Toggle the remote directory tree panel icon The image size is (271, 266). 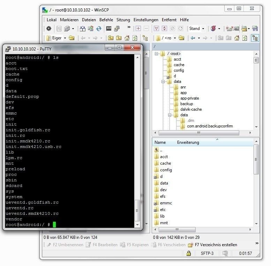255,38
